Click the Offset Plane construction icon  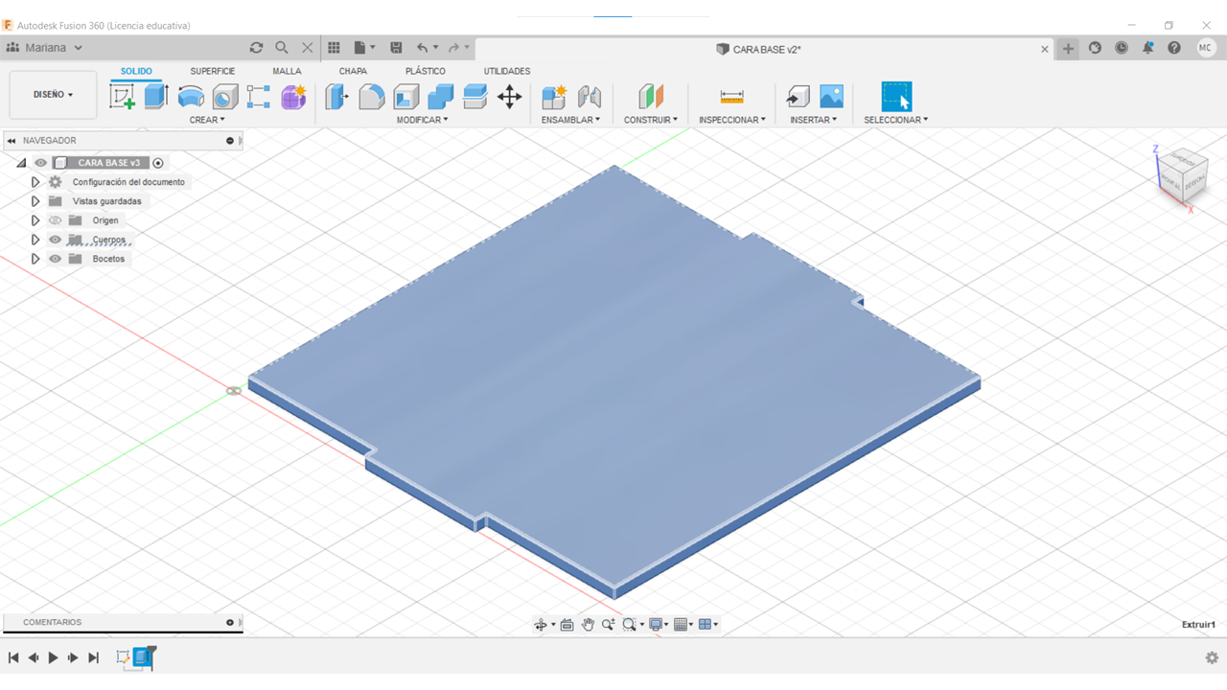(x=651, y=96)
